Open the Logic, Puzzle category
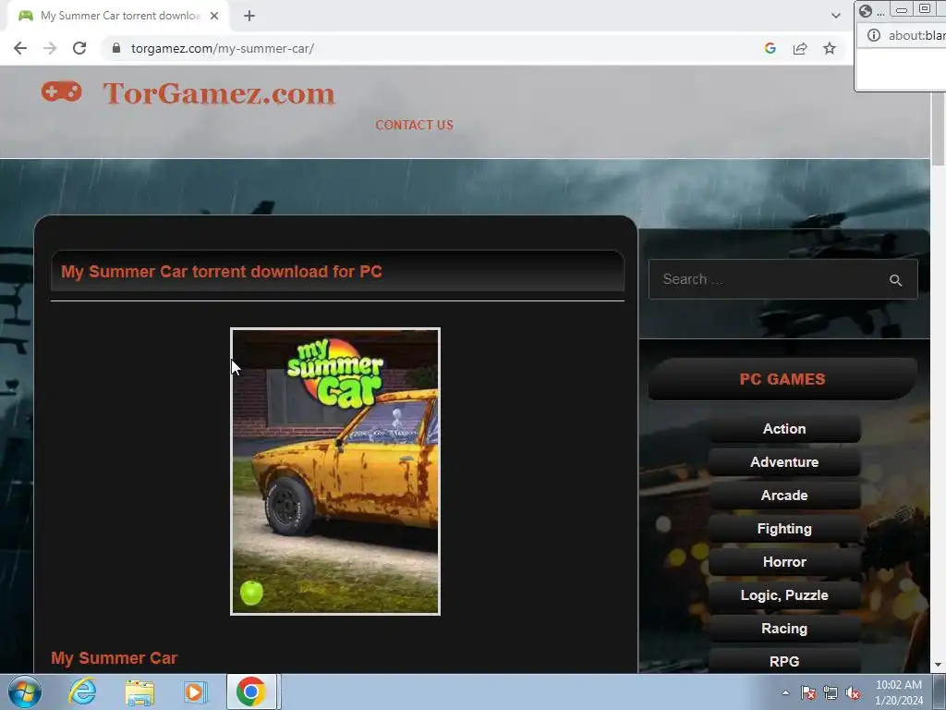 point(784,595)
